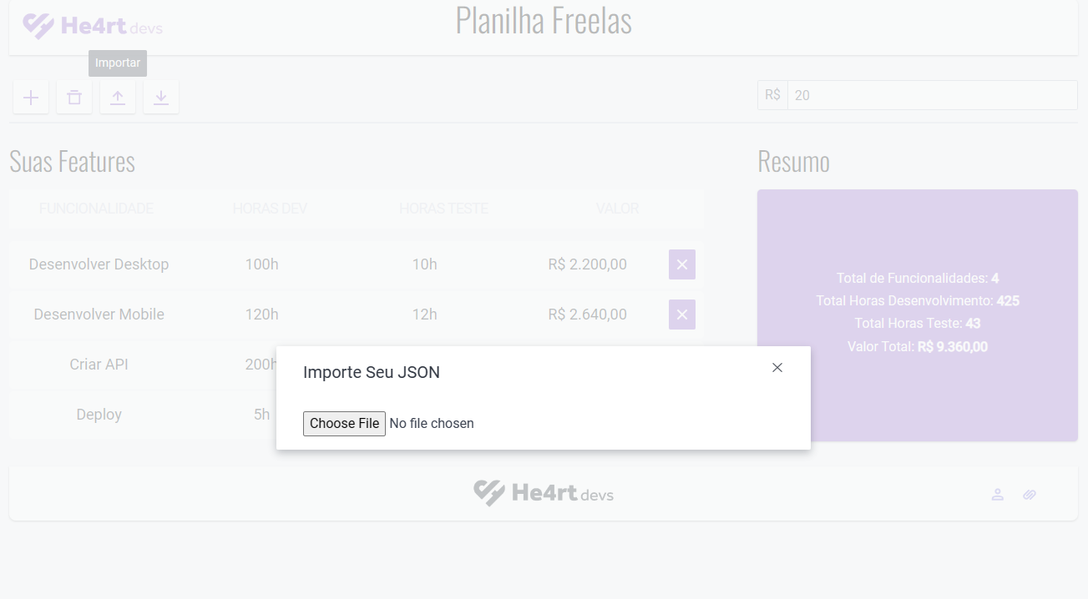
Task: Click the R$ currency label beside the rate field
Action: pos(772,95)
